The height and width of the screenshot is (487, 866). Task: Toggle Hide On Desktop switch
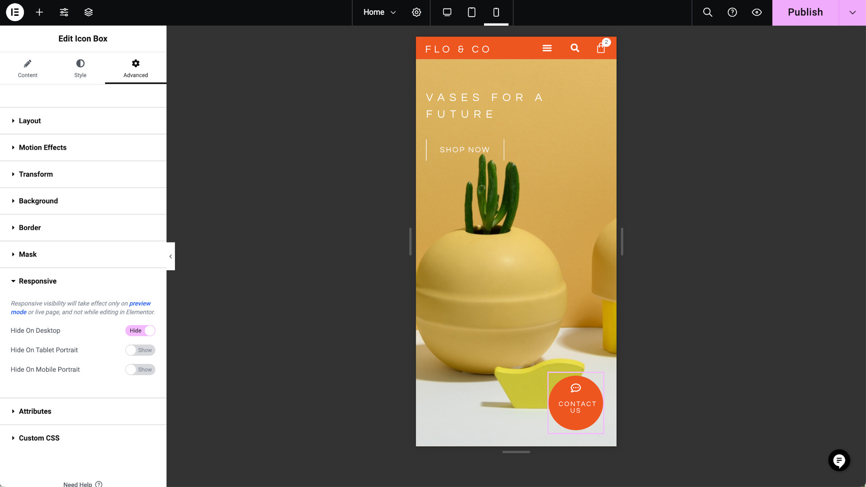pyautogui.click(x=140, y=331)
